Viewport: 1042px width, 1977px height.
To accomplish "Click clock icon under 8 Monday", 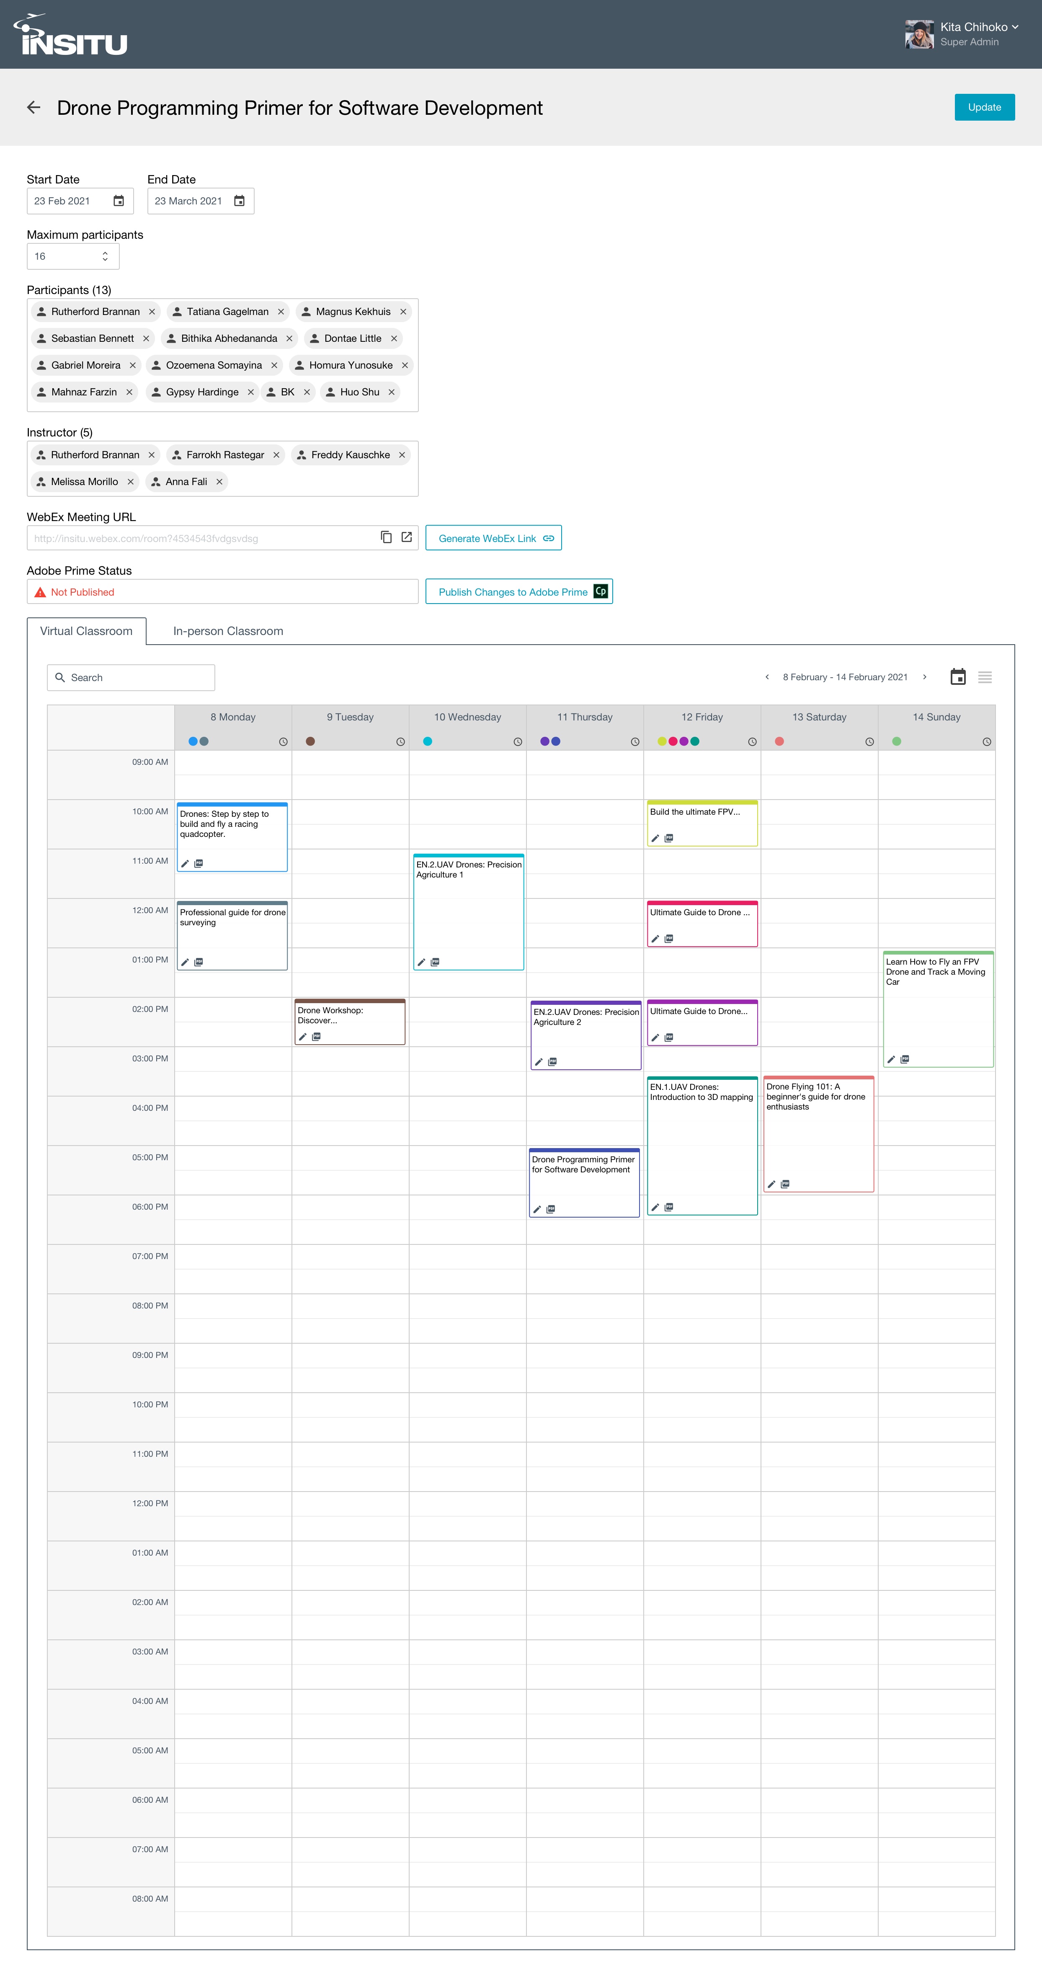I will 283,741.
